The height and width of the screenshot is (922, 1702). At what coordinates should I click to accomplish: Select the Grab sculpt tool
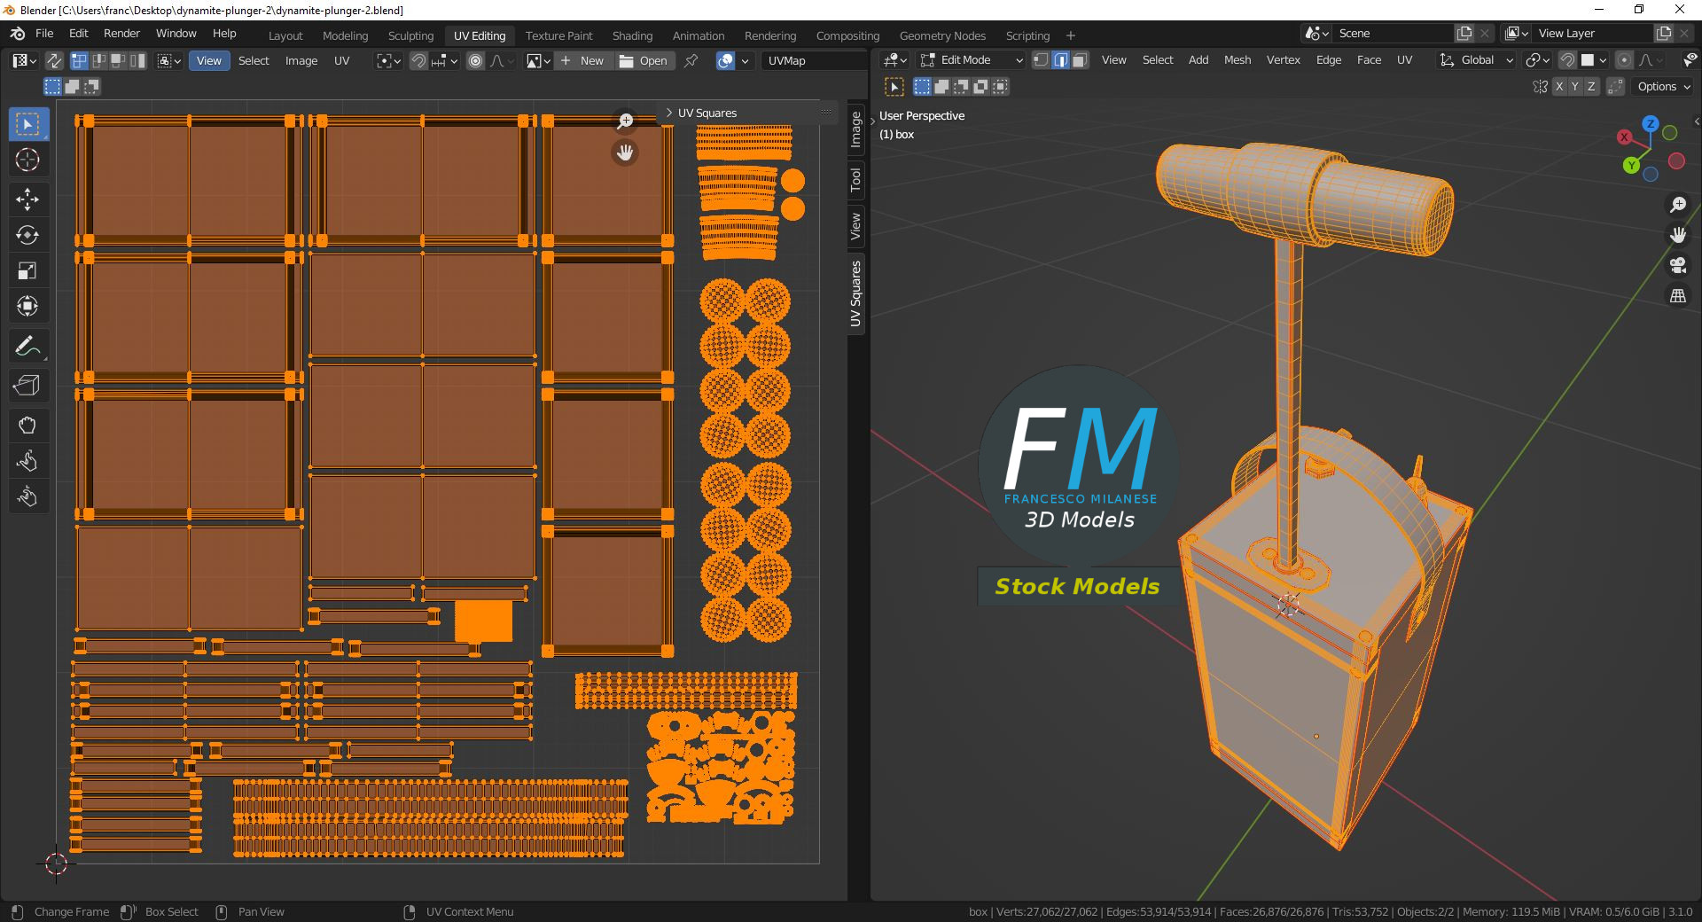[27, 426]
